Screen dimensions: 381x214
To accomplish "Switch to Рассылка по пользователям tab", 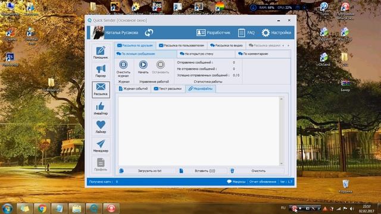I will coord(182,45).
